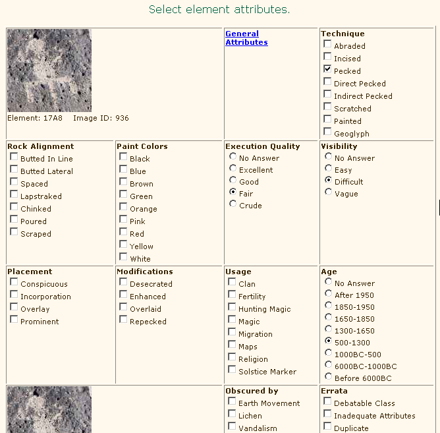Select the Red paint color checkbox
This screenshot has height=433, width=440.
tap(123, 232)
